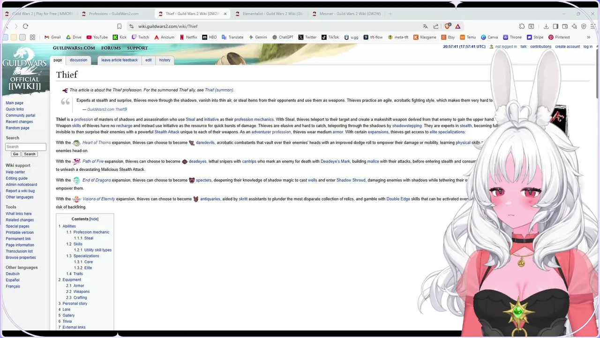Click the share icon in the address bar
600x338 pixels.
pos(436,26)
